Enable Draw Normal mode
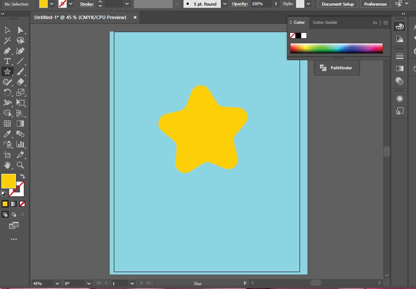This screenshot has height=289, width=416. 5,214
